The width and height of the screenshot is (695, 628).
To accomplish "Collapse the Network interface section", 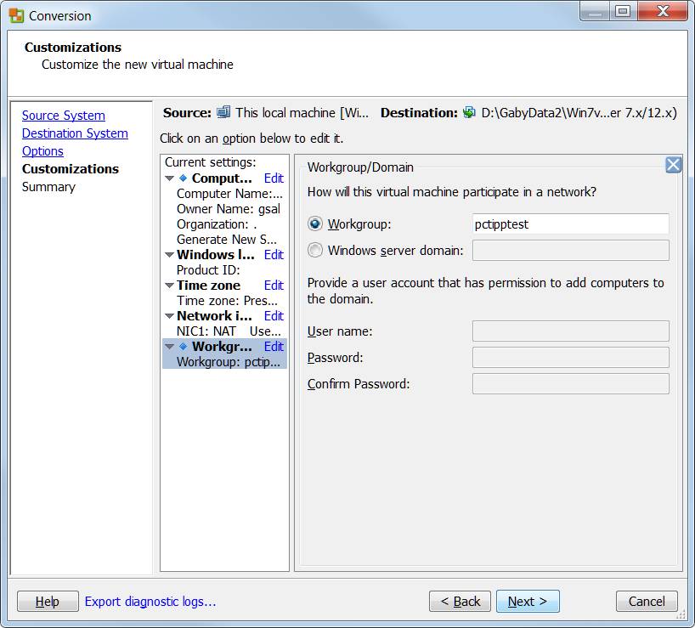I will pyautogui.click(x=169, y=316).
